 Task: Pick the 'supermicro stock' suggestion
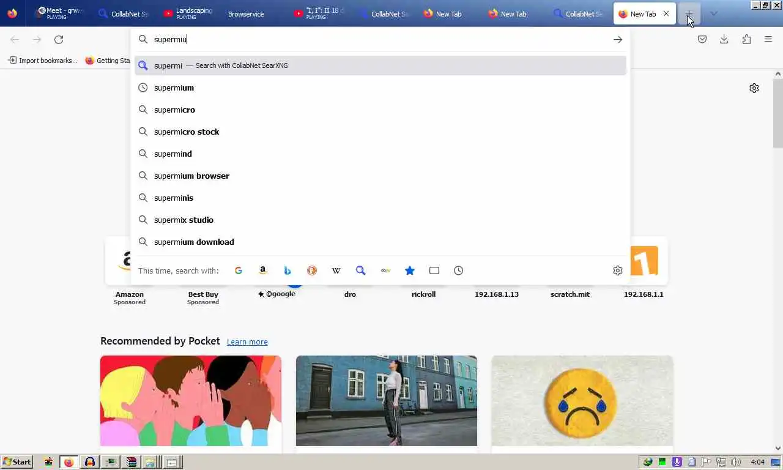coord(380,132)
